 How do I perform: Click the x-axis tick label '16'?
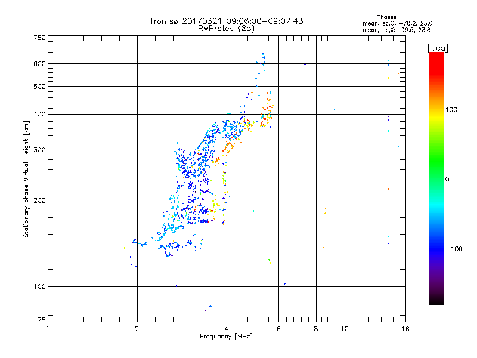click(405, 329)
